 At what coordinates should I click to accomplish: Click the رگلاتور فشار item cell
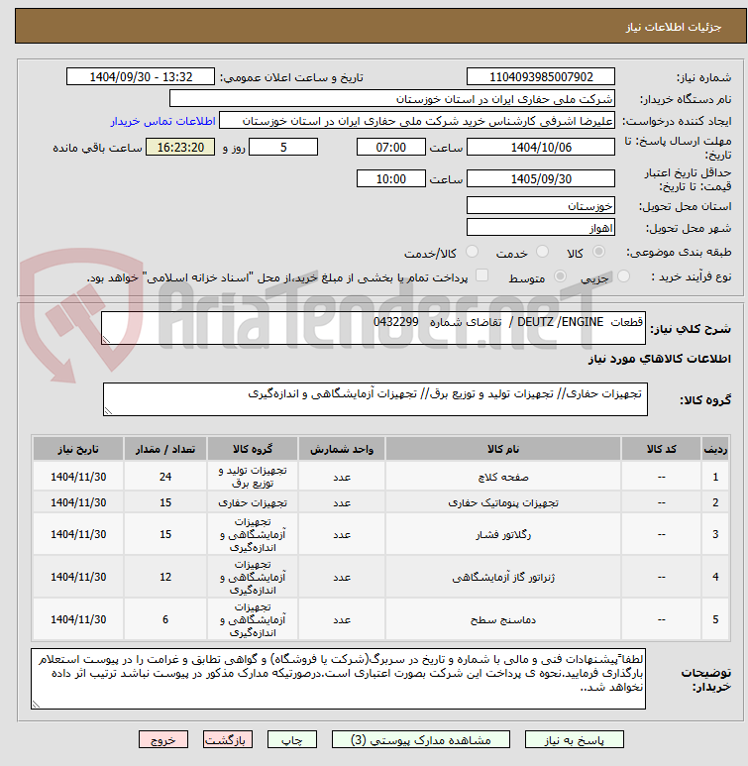coord(502,534)
